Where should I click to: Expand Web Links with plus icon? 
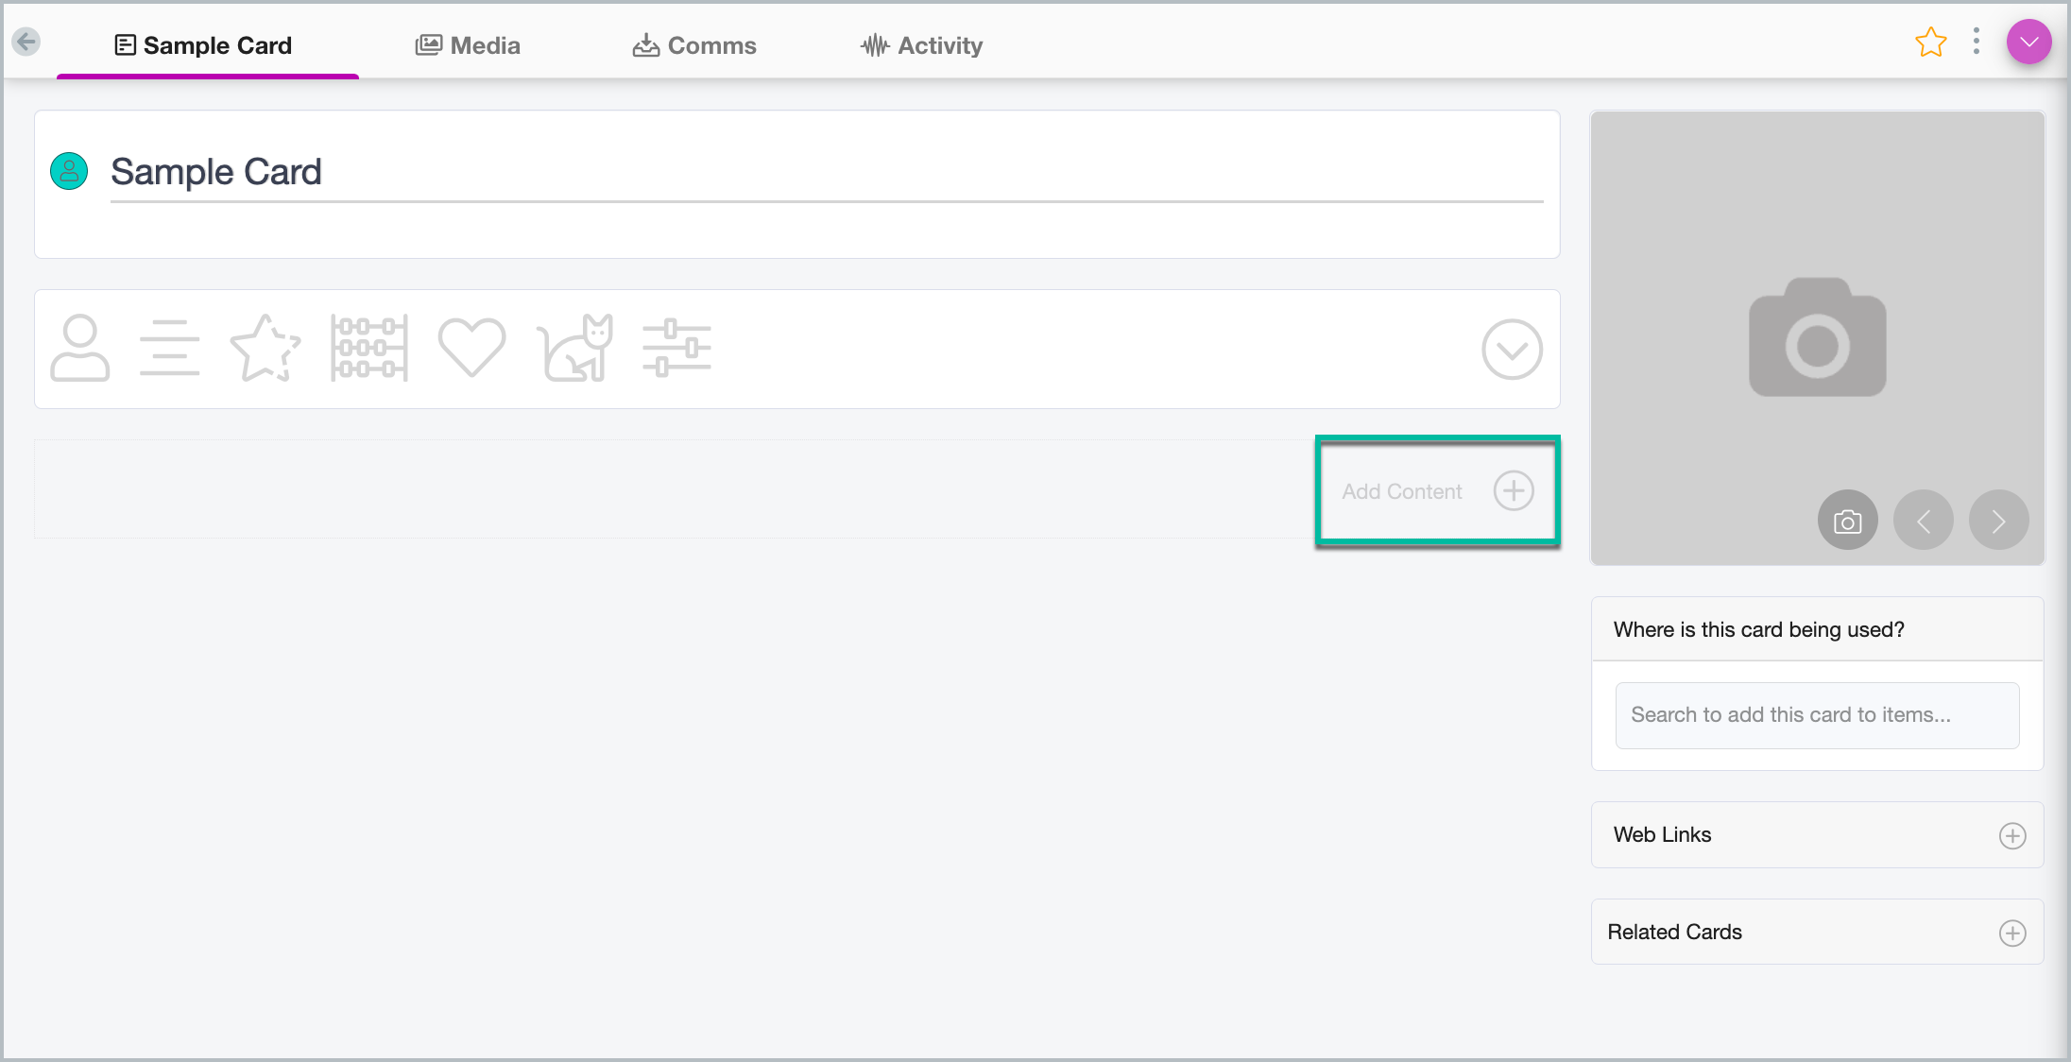point(2012,836)
